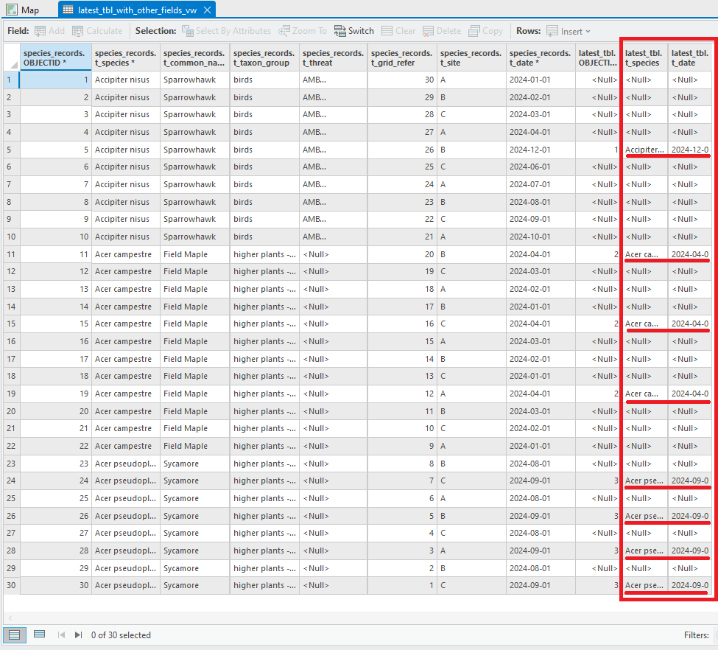Click the Calculate field icon
718x650 pixels.
78,31
